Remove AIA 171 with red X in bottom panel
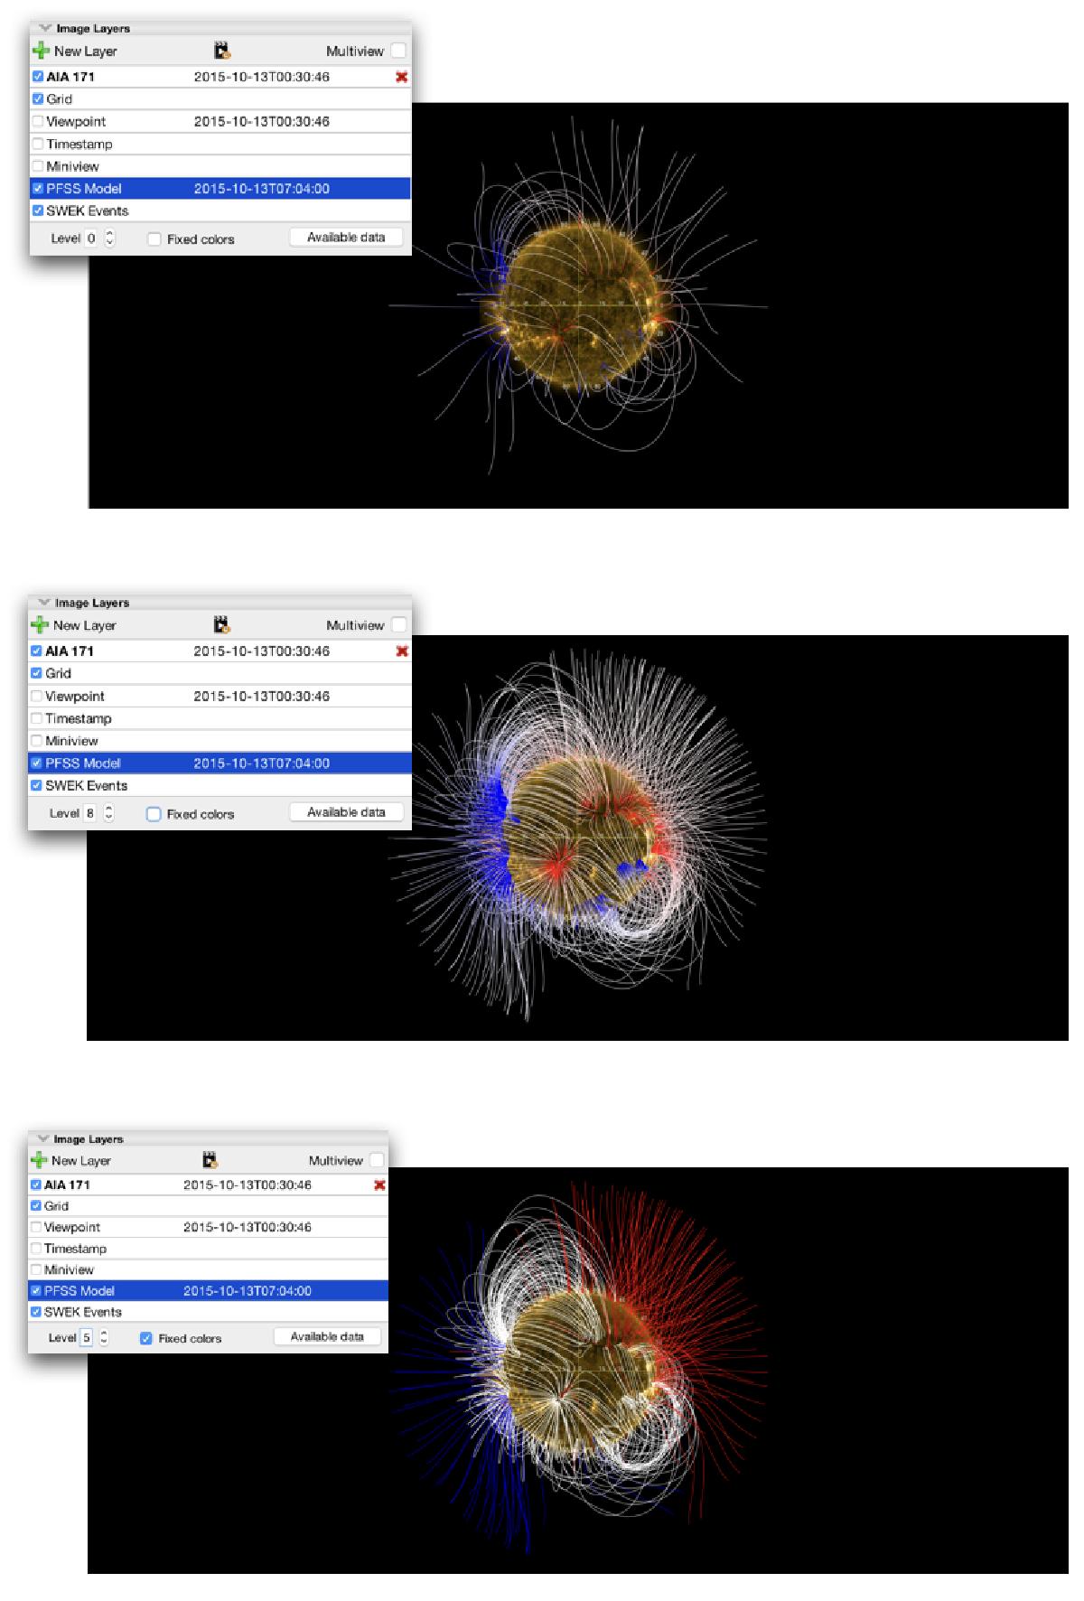 pyautogui.click(x=379, y=1184)
